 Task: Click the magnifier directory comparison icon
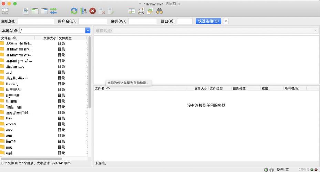click(141, 11)
